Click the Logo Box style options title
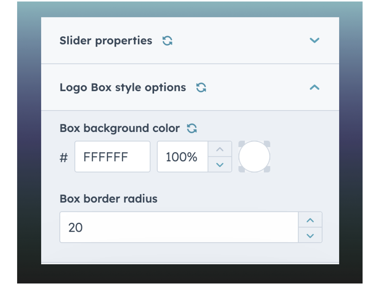 (x=123, y=87)
